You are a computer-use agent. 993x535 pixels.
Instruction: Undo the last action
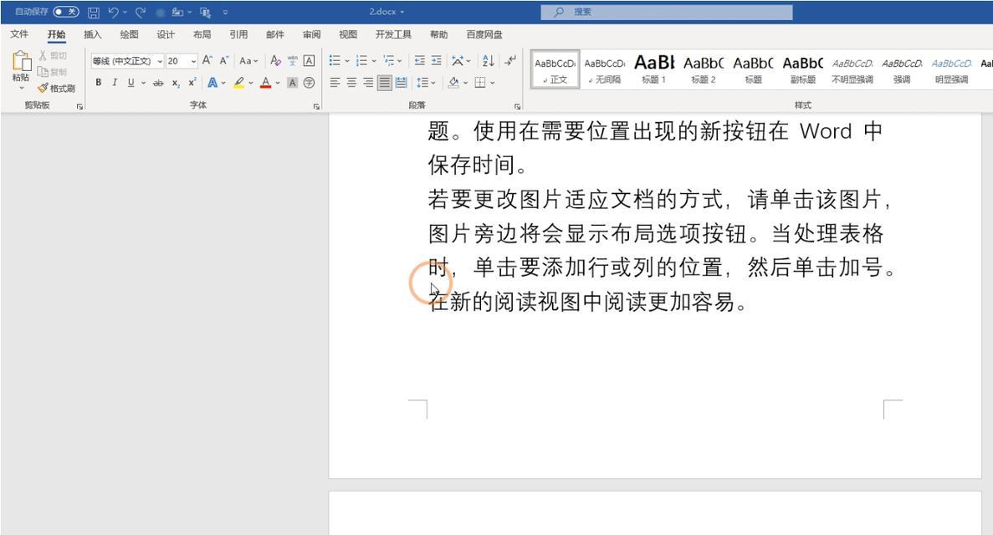pyautogui.click(x=114, y=12)
